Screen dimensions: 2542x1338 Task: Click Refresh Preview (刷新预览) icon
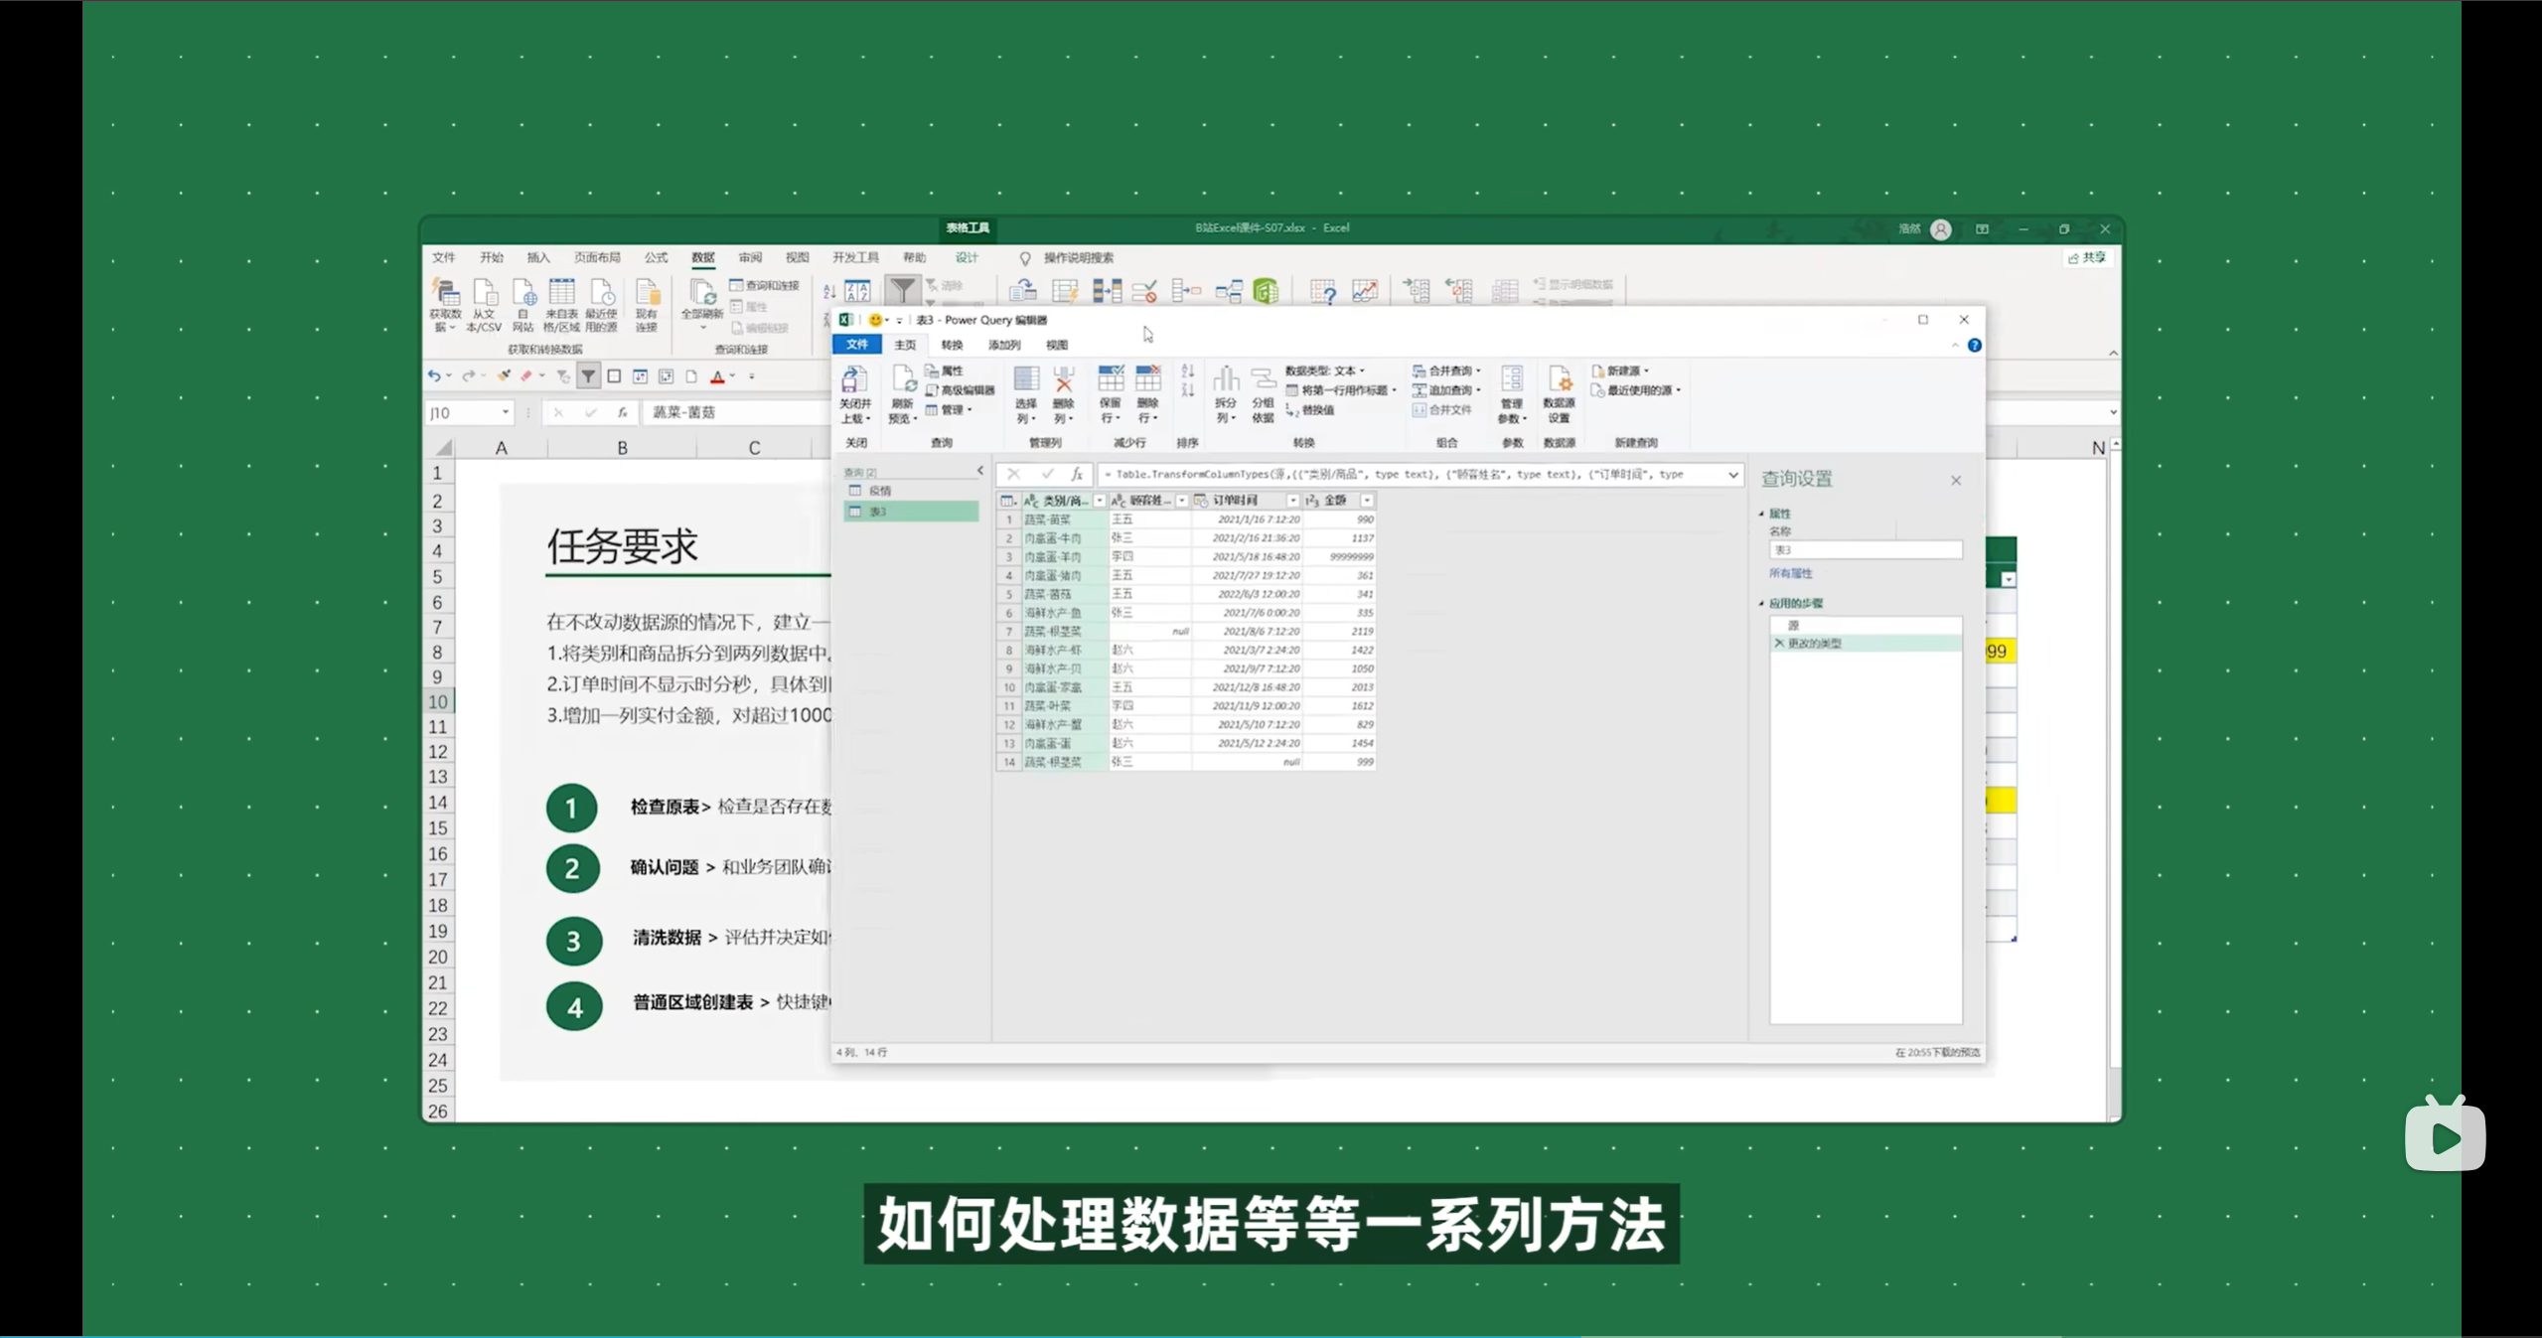point(902,380)
